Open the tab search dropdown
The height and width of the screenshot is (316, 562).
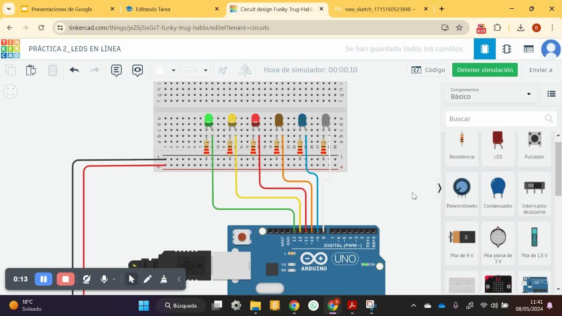pyautogui.click(x=8, y=9)
